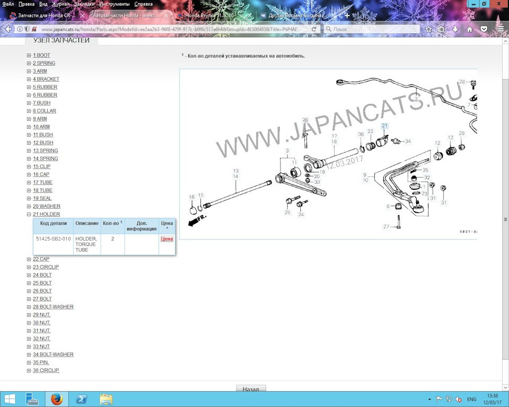This screenshot has width=509, height=407.
Task: Click the site information icon in address bar
Action: click(x=20, y=29)
